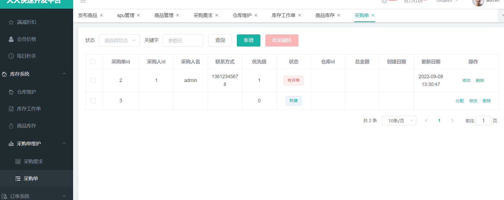Close the 库存工作单 tab
This screenshot has width=504, height=200.
300,15
